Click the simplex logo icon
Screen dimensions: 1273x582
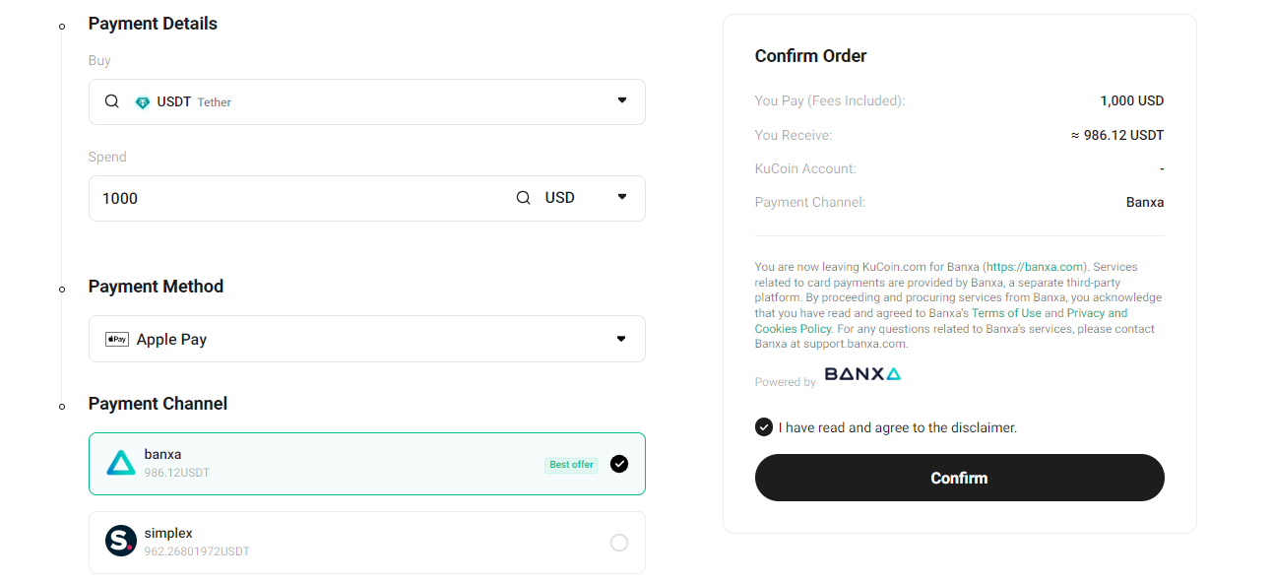pos(120,541)
